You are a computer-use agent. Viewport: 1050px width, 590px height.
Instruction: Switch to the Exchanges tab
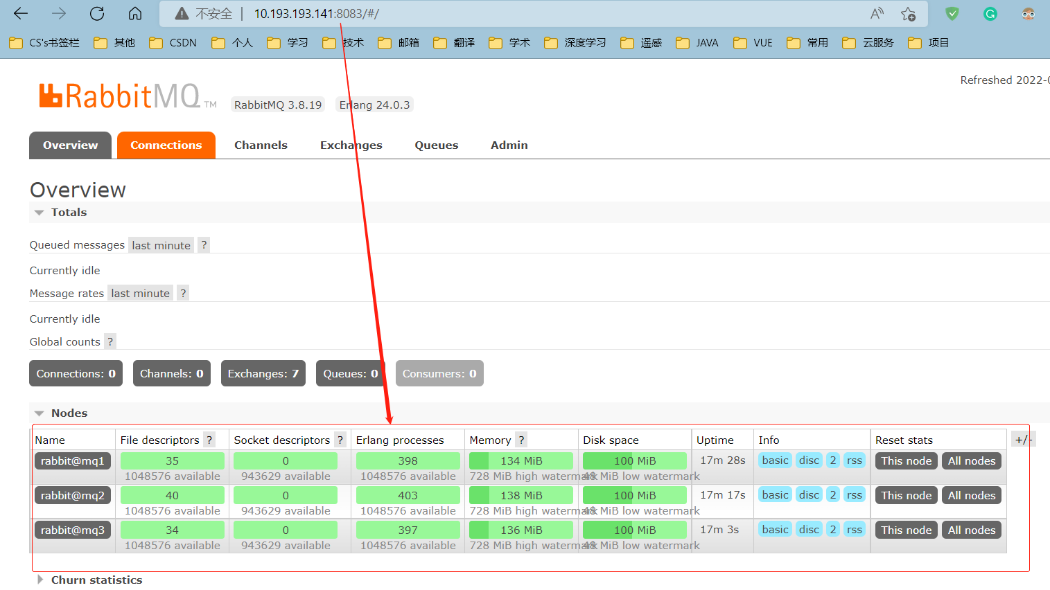point(351,145)
